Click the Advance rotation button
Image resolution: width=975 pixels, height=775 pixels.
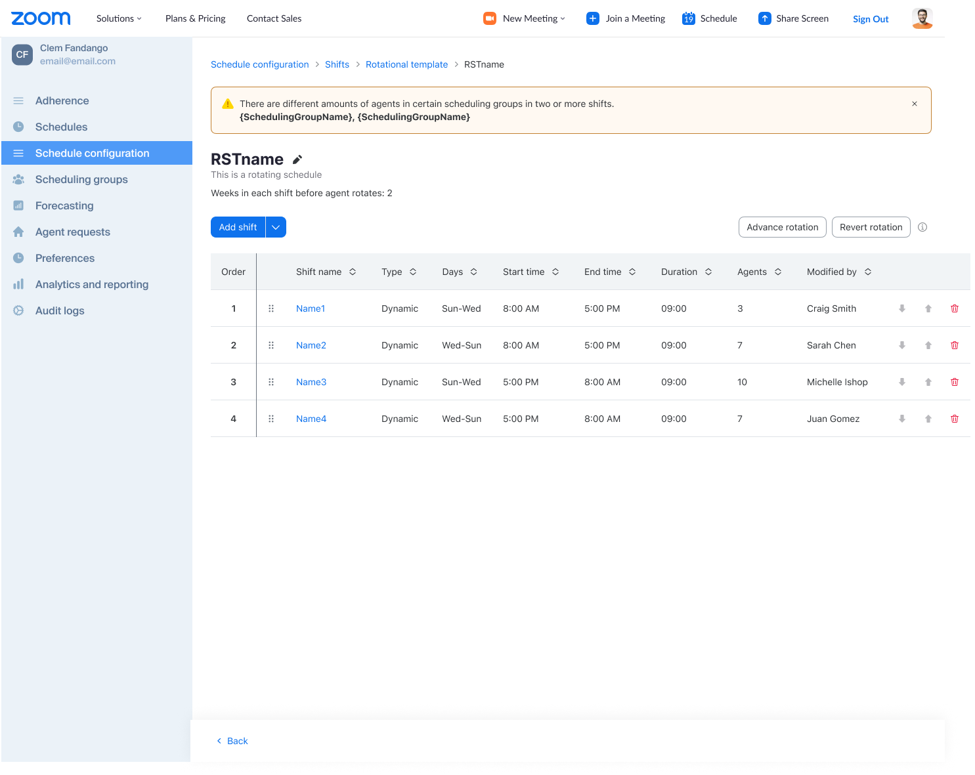point(783,227)
